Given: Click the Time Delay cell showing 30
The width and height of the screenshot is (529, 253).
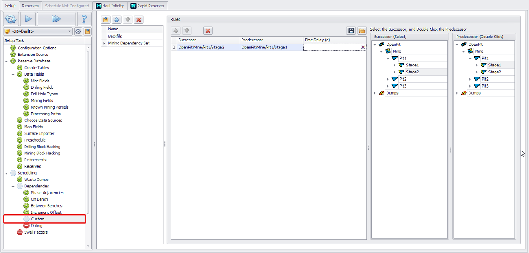Looking at the screenshot, I should tap(335, 47).
